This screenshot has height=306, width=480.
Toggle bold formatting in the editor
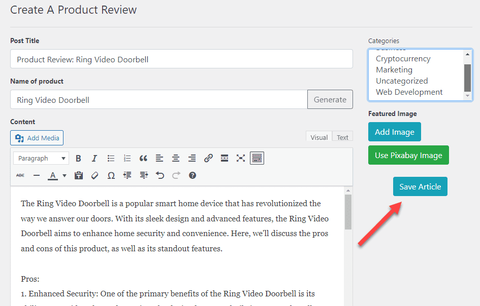coord(78,158)
